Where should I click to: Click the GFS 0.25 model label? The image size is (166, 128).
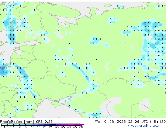pos(44,122)
